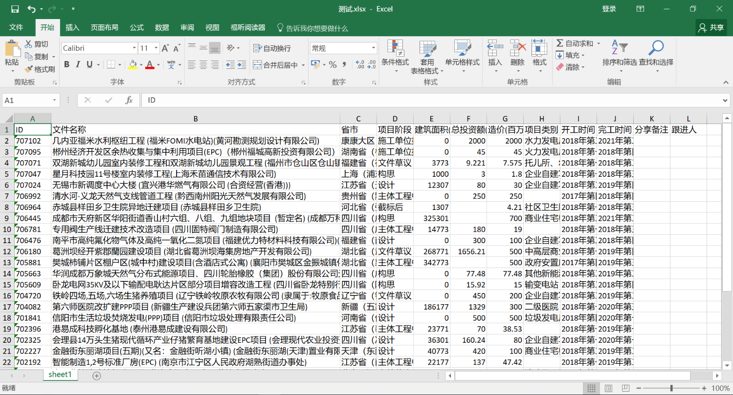The height and width of the screenshot is (395, 733).
Task: Select the sheet1 tab
Action: coord(60,374)
